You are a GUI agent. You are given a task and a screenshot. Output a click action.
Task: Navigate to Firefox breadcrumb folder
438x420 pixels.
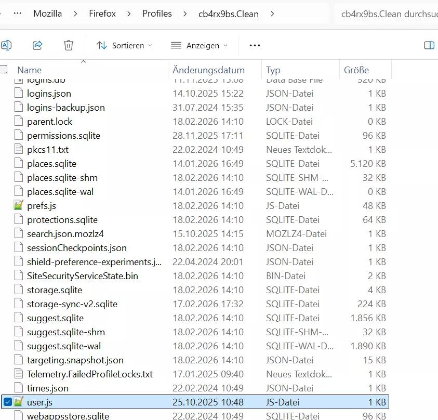click(x=102, y=14)
